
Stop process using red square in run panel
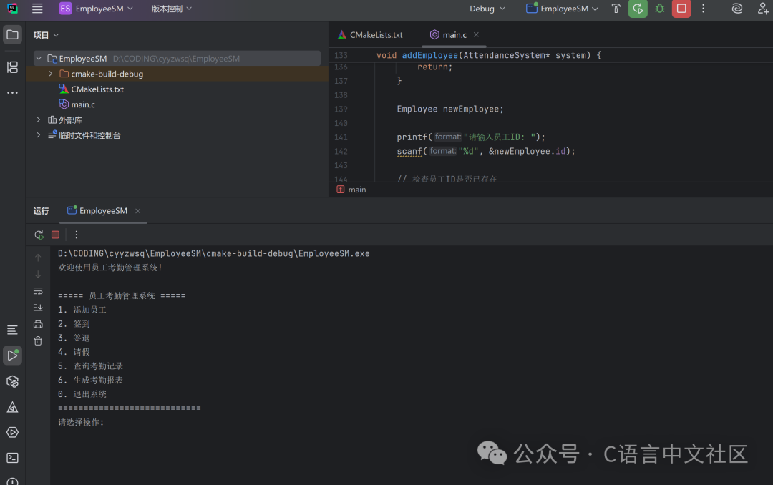tap(55, 235)
